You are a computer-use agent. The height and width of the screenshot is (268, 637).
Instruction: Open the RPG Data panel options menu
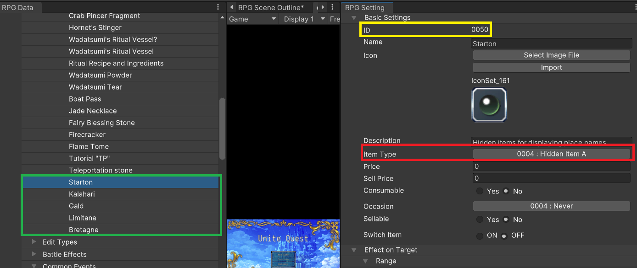(x=218, y=7)
